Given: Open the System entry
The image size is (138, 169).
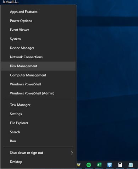Looking at the screenshot, I should click(x=38, y=39).
